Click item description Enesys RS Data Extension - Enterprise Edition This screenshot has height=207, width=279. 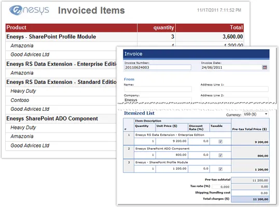coord(170,135)
